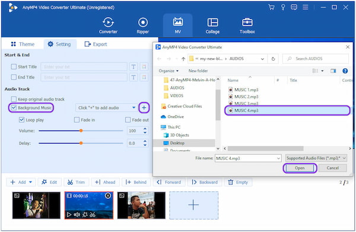Open End Title color grid icon

pos(144,77)
